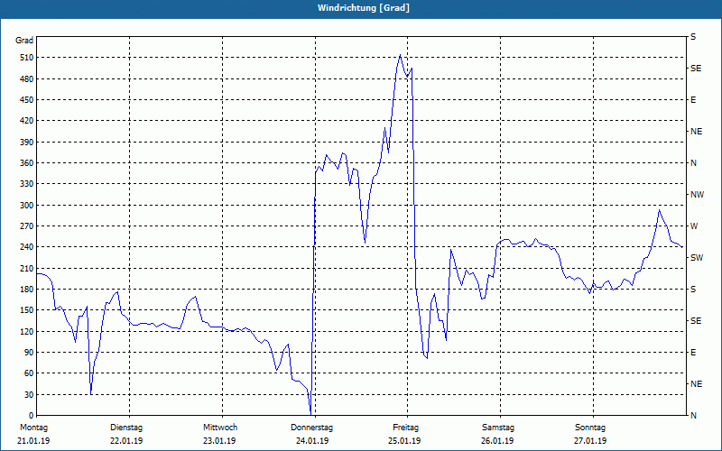Select the Montag day label
This screenshot has width=722, height=451.
coord(34,428)
